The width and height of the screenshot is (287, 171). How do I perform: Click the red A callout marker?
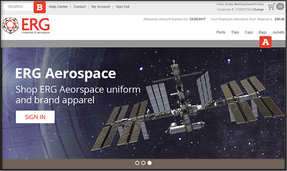pos(266,42)
